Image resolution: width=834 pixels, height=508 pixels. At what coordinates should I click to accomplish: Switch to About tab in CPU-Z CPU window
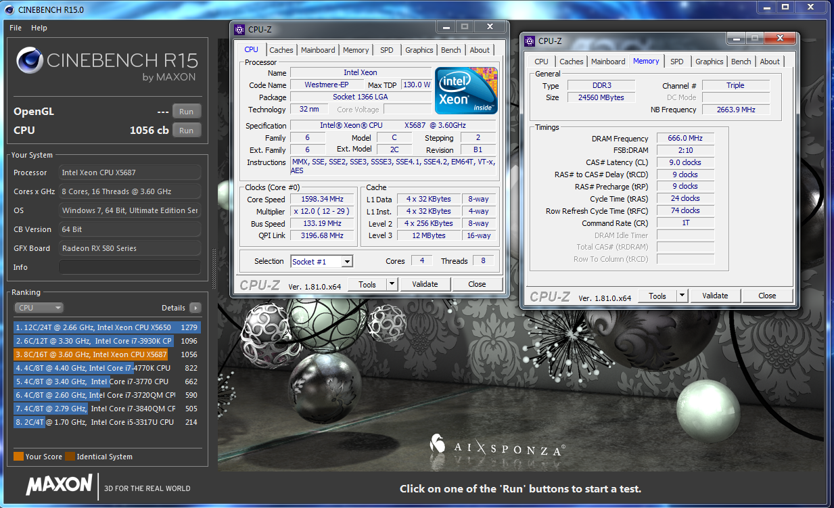tap(480, 50)
